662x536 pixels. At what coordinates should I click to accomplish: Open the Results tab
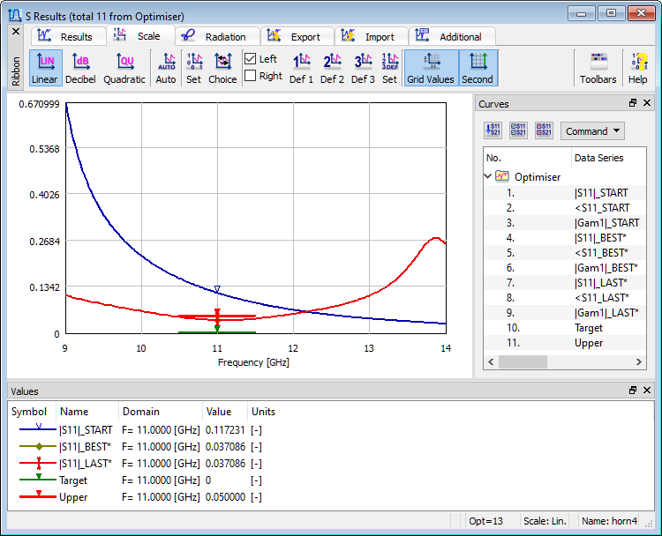pyautogui.click(x=68, y=37)
